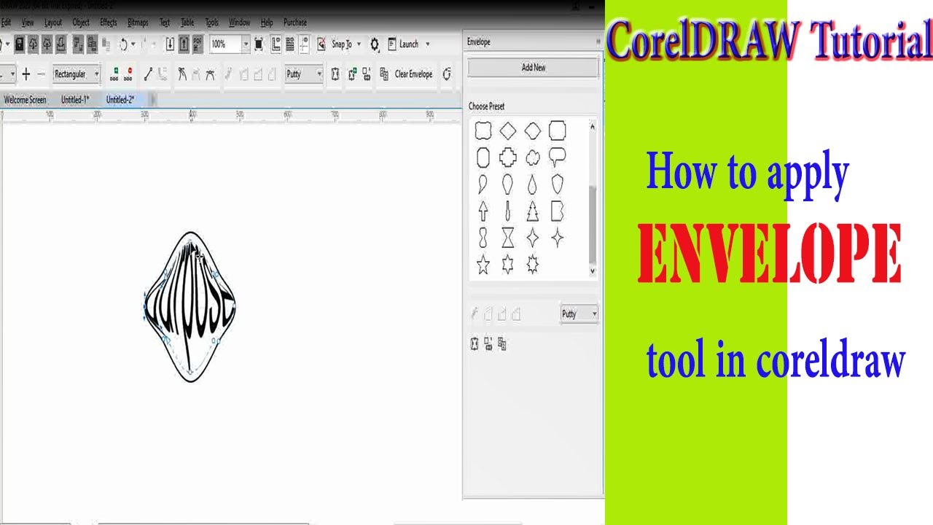Open the Layout menu
933x525 pixels.
(53, 23)
